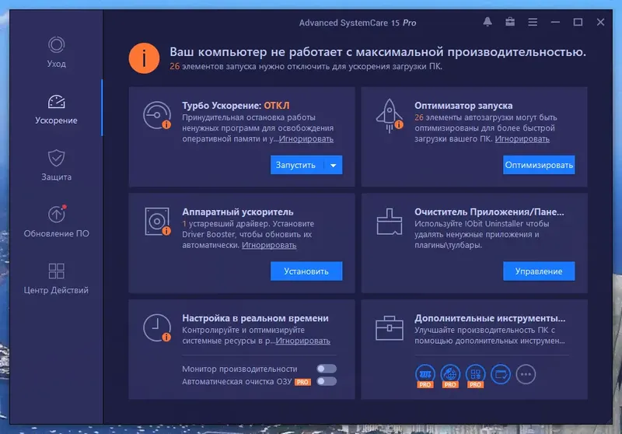
Task: Click the Очиститель Приложения brush icon
Action: [x=390, y=222]
